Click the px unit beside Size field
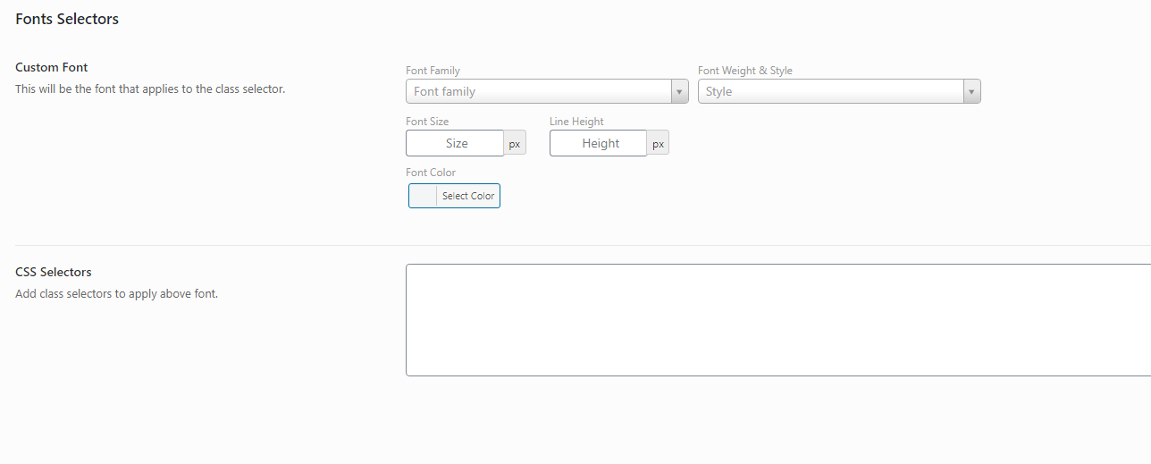Image resolution: width=1151 pixels, height=464 pixels. [x=515, y=144]
